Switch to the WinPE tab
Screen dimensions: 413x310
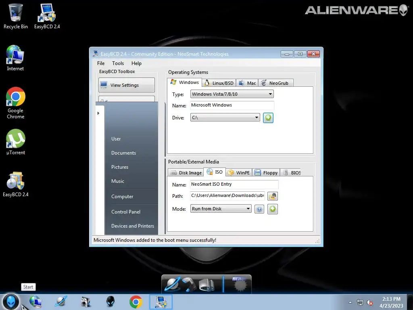tap(239, 173)
